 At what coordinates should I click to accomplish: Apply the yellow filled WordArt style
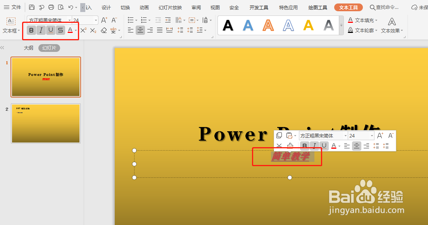click(x=309, y=25)
